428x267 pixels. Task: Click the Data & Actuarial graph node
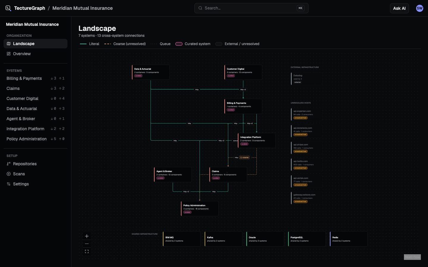tap(151, 72)
